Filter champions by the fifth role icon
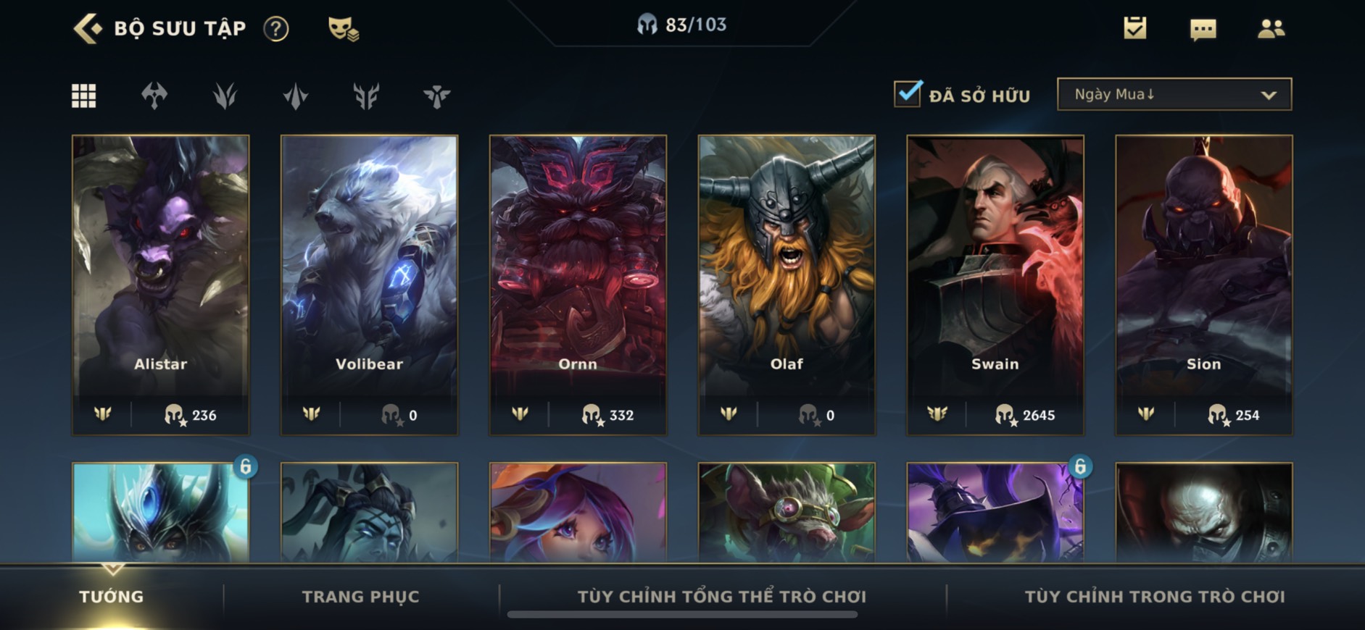This screenshot has width=1365, height=630. coord(366,96)
